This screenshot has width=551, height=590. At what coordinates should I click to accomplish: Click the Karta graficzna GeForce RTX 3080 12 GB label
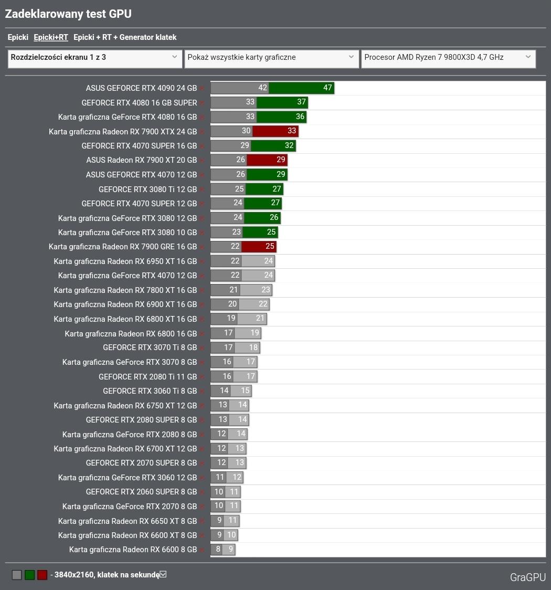(128, 218)
